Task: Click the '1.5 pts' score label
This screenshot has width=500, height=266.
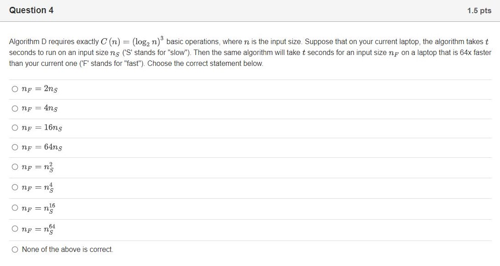Action: (479, 10)
